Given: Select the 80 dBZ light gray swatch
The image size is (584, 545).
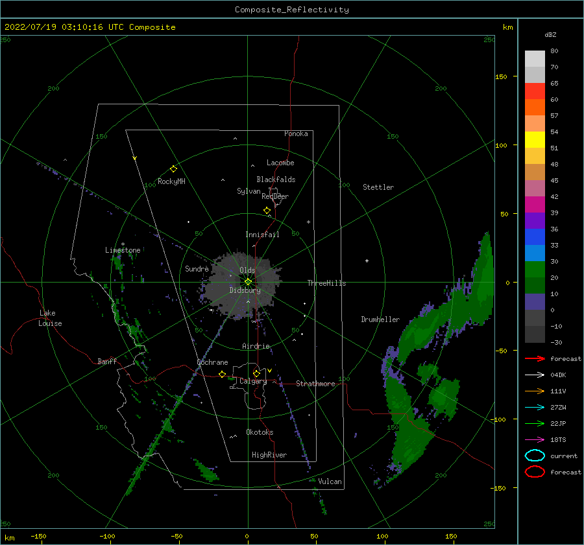Looking at the screenshot, I should pos(535,58).
